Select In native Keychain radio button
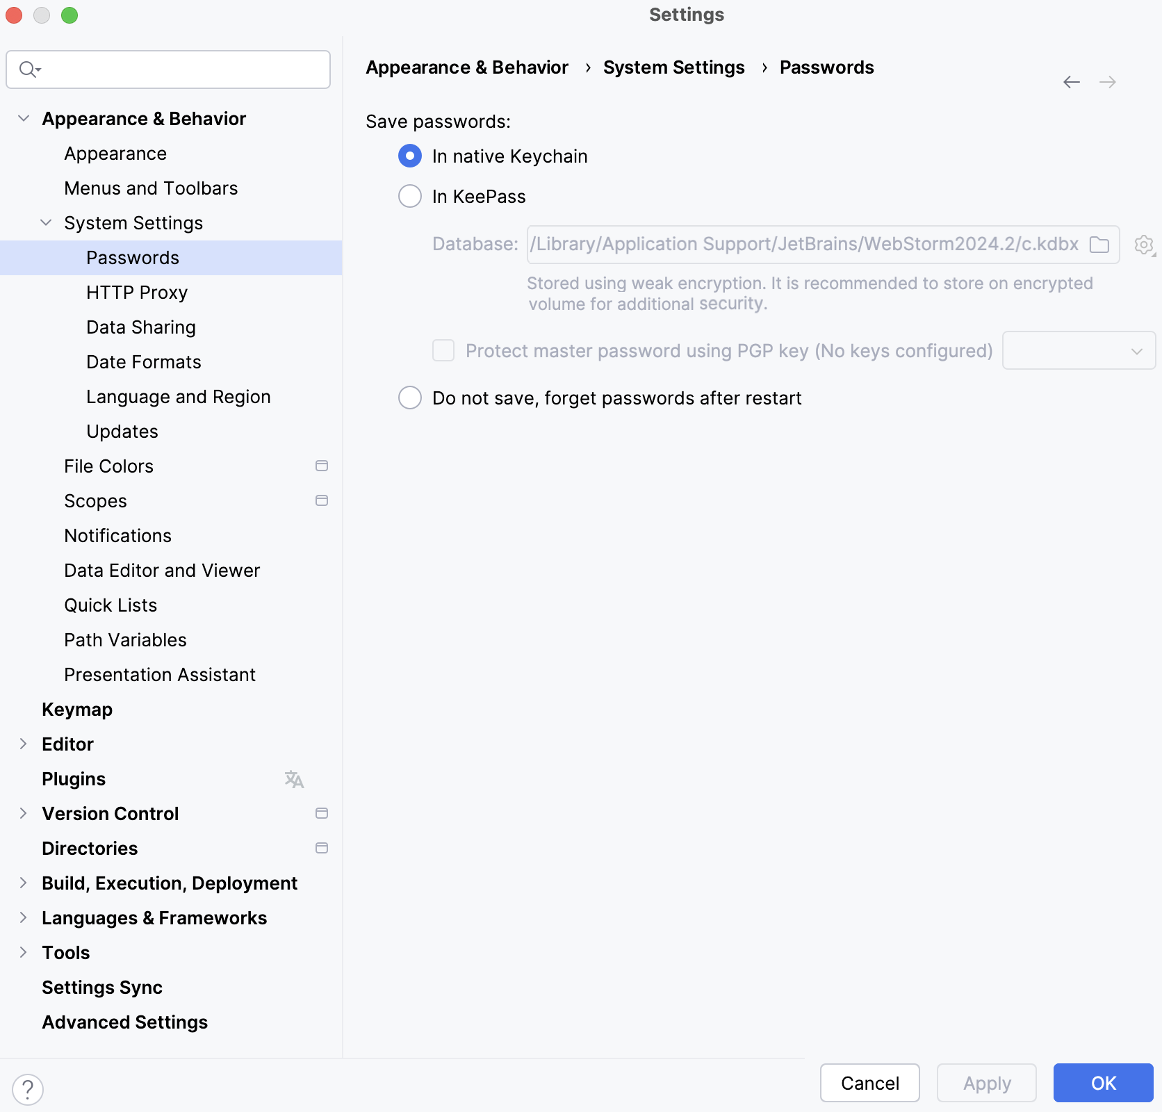 pos(410,156)
